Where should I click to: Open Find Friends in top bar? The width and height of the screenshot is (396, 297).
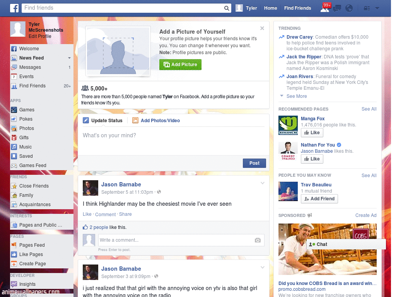coord(297,8)
